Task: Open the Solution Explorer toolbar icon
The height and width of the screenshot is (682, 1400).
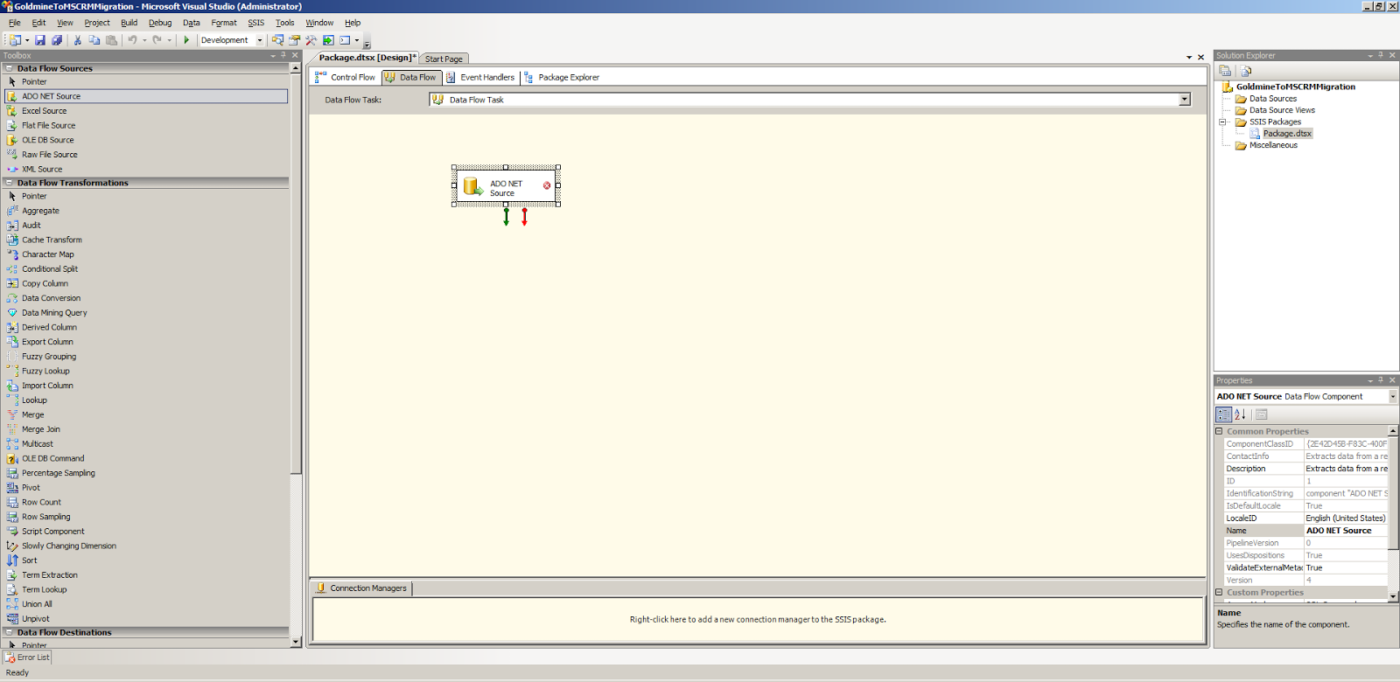Action: point(277,40)
